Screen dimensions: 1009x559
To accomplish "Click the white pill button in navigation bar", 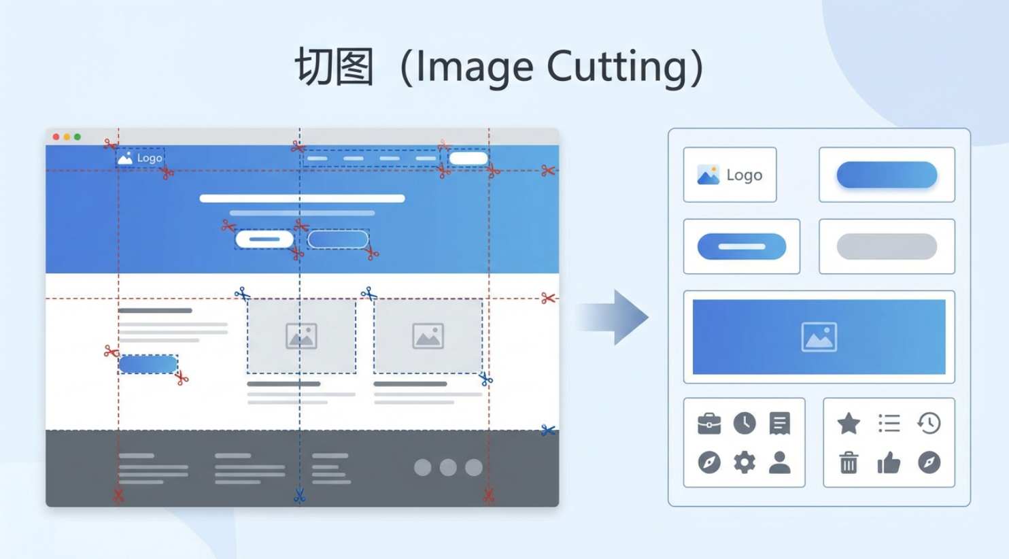I will click(x=468, y=158).
